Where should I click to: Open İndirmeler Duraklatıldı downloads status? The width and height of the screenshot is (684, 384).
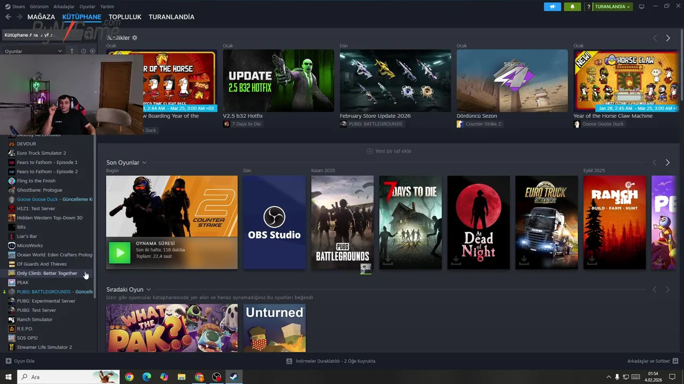click(331, 361)
